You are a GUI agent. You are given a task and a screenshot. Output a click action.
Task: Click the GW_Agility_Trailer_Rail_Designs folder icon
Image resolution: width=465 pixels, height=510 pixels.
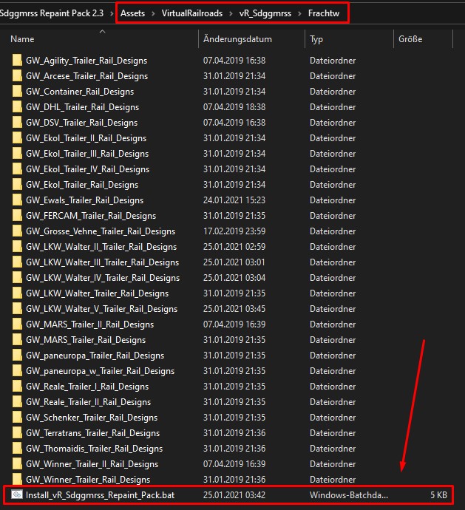coord(17,61)
